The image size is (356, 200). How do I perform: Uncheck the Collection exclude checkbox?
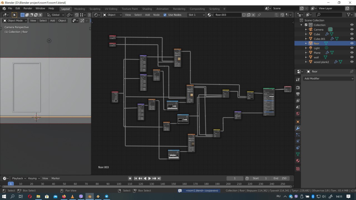click(x=306, y=25)
